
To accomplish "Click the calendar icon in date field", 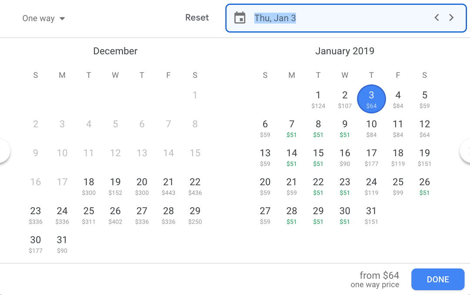I will (x=240, y=18).
